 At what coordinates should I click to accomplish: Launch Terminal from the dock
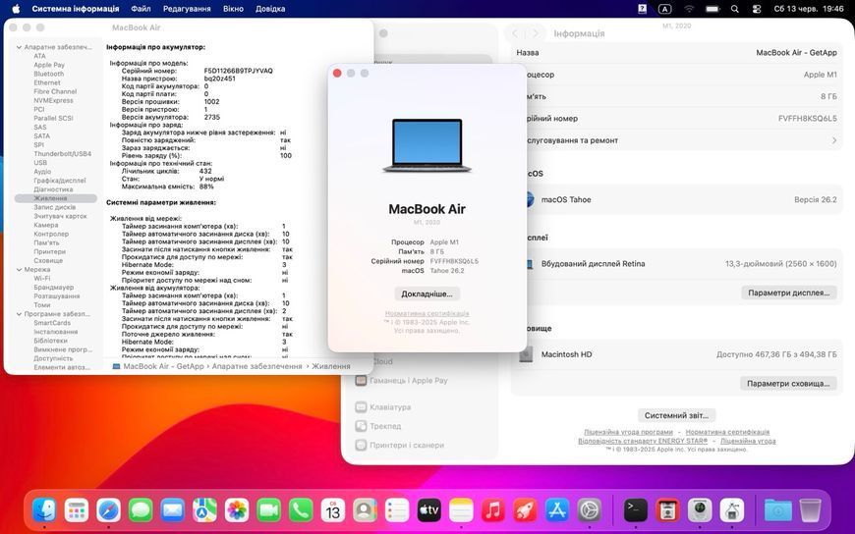636,510
